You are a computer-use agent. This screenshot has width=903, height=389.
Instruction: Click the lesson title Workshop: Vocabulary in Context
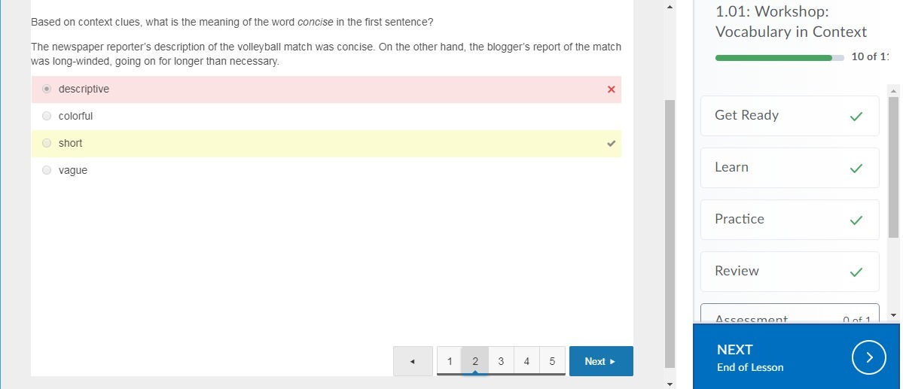pyautogui.click(x=791, y=21)
